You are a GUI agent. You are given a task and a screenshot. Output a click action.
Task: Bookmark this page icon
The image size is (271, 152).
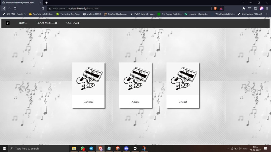pyautogui.click(x=43, y=8)
